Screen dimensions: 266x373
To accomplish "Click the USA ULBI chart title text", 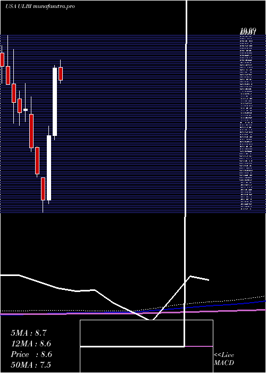I will pyautogui.click(x=40, y=6).
